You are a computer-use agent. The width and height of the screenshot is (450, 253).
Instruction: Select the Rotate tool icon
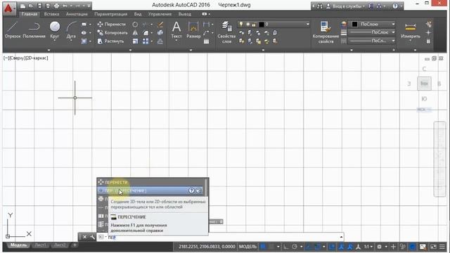135,25
